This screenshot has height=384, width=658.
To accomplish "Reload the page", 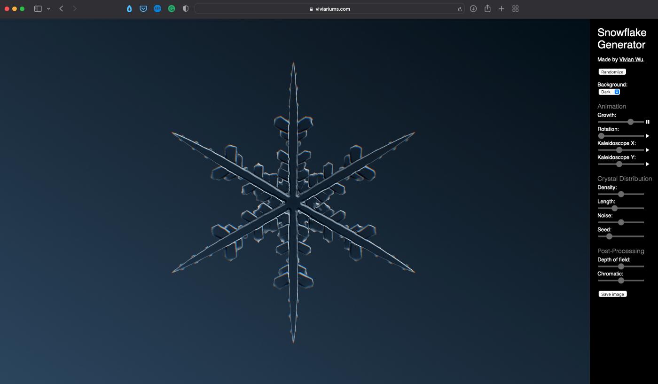I will pyautogui.click(x=460, y=9).
